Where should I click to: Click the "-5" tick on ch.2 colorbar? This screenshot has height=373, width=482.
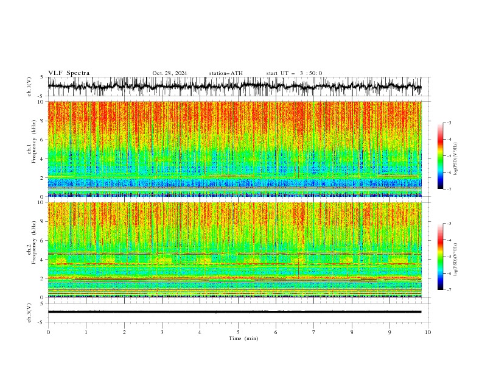click(x=449, y=257)
